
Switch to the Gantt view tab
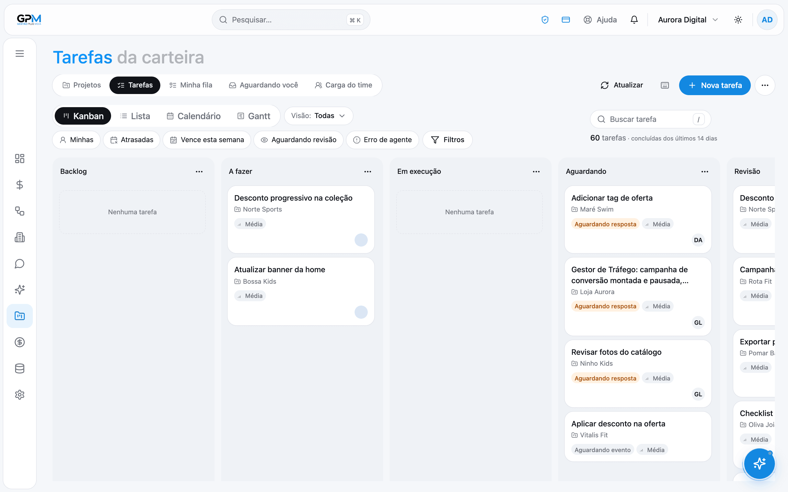(x=254, y=116)
